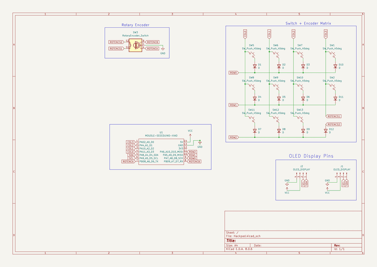Select the VCC power symbol above U1
The width and height of the screenshot is (377, 267).
(190, 135)
